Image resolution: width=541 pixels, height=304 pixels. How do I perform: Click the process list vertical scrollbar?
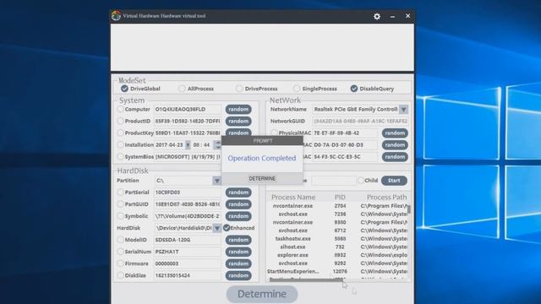click(409, 209)
